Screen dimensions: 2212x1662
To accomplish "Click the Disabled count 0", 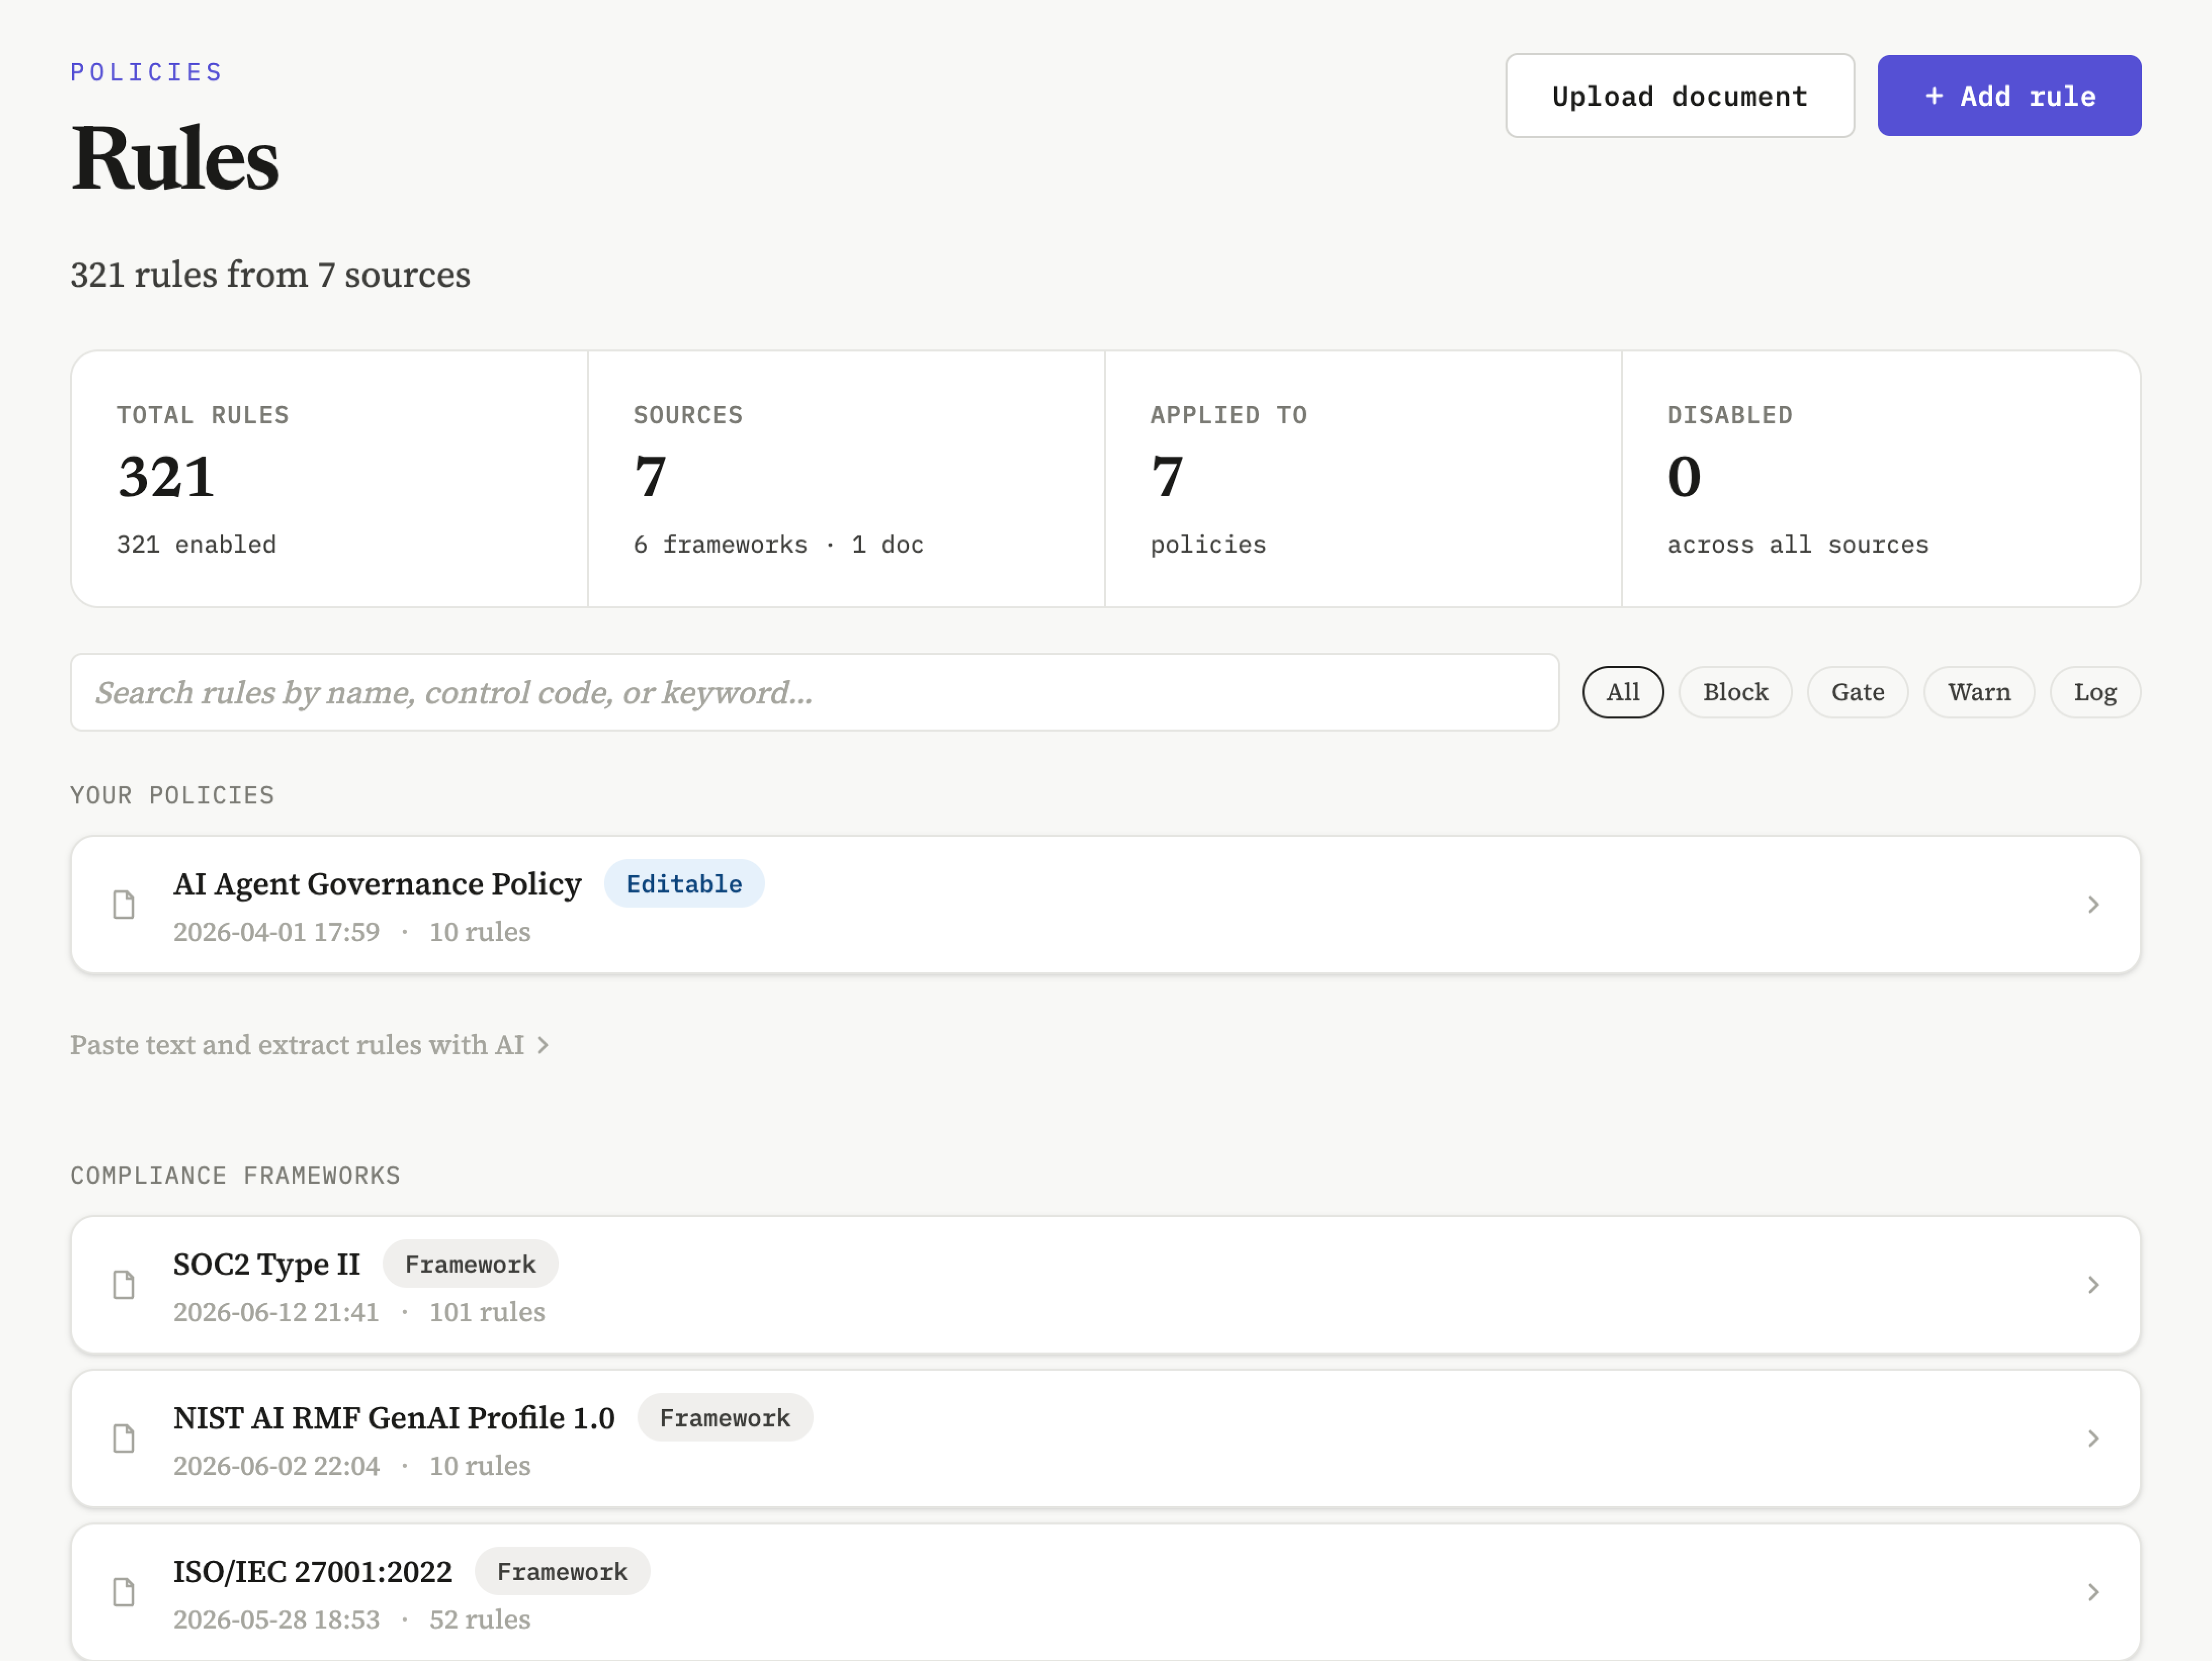I will [x=1684, y=477].
